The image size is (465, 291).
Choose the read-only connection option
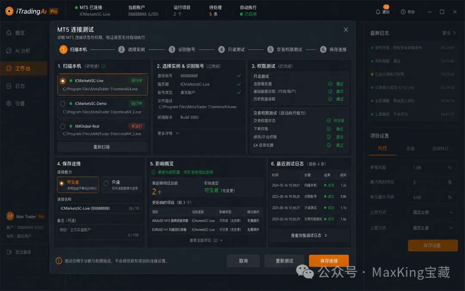tap(106, 183)
